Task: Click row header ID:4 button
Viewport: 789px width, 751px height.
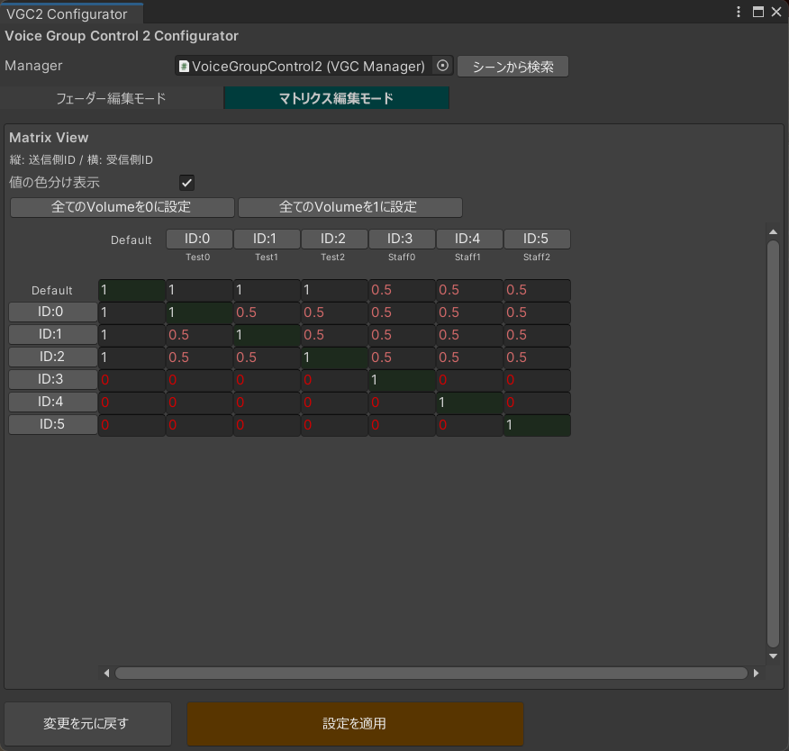Action: tap(53, 402)
